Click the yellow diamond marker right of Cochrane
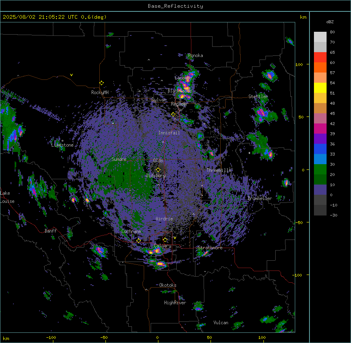Screen dimensions: 351x343 (138, 241)
